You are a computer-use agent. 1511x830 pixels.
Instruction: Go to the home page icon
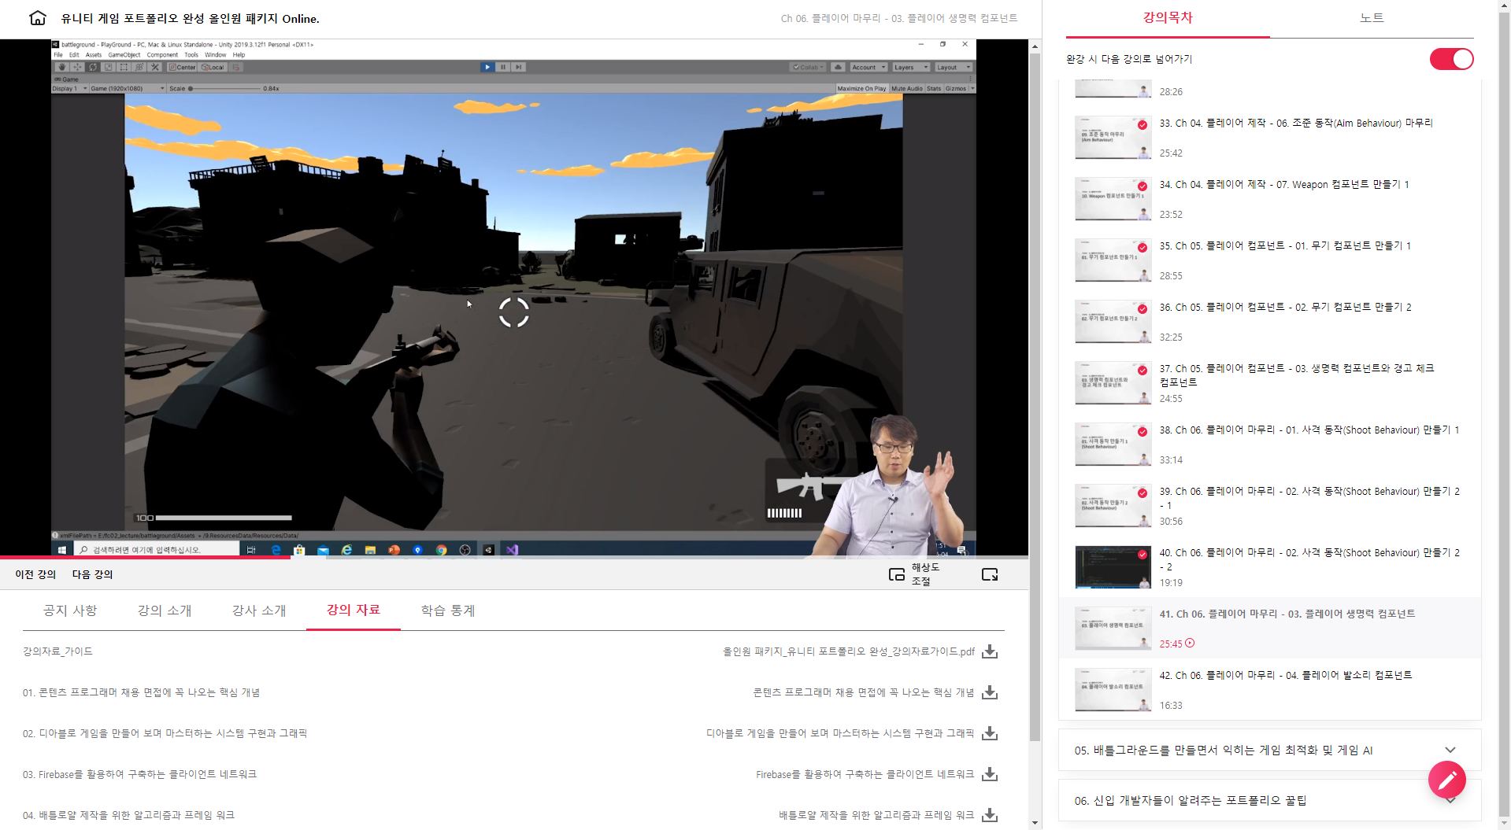pyautogui.click(x=37, y=18)
